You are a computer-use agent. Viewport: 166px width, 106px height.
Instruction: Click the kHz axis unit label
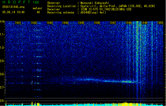[2, 21]
